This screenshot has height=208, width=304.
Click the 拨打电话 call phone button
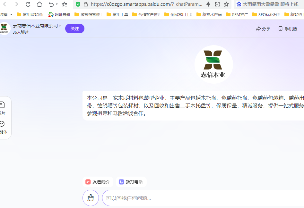[131, 182]
